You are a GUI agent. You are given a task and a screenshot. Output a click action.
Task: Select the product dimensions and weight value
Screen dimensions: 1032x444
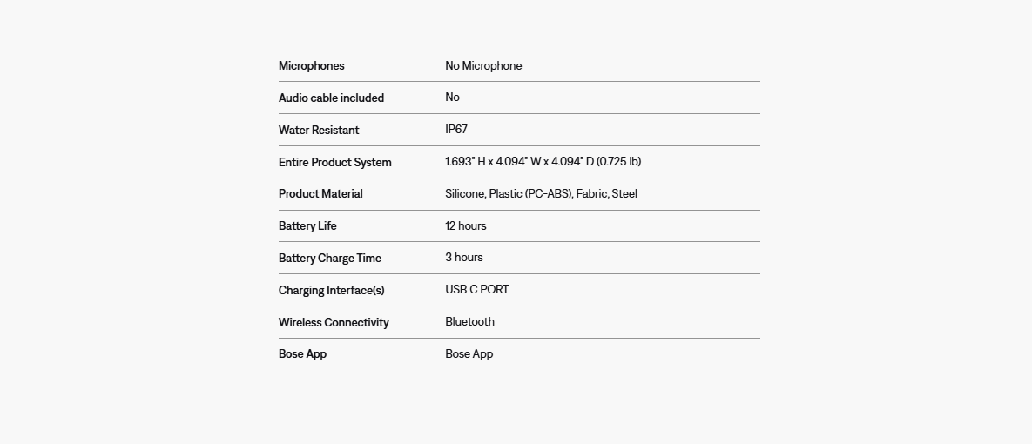(x=543, y=162)
